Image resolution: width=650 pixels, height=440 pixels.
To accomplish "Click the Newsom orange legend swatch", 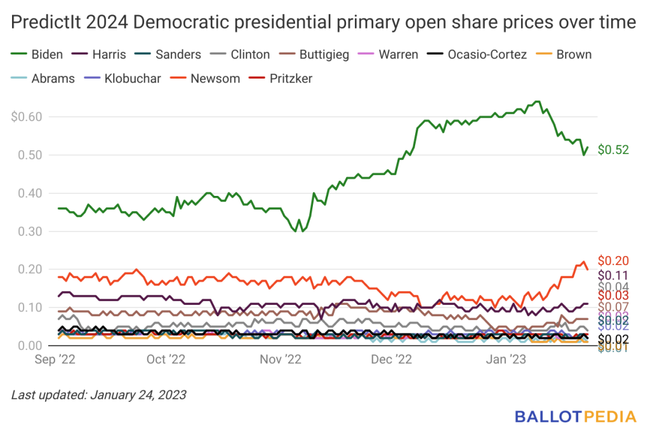I will [178, 78].
